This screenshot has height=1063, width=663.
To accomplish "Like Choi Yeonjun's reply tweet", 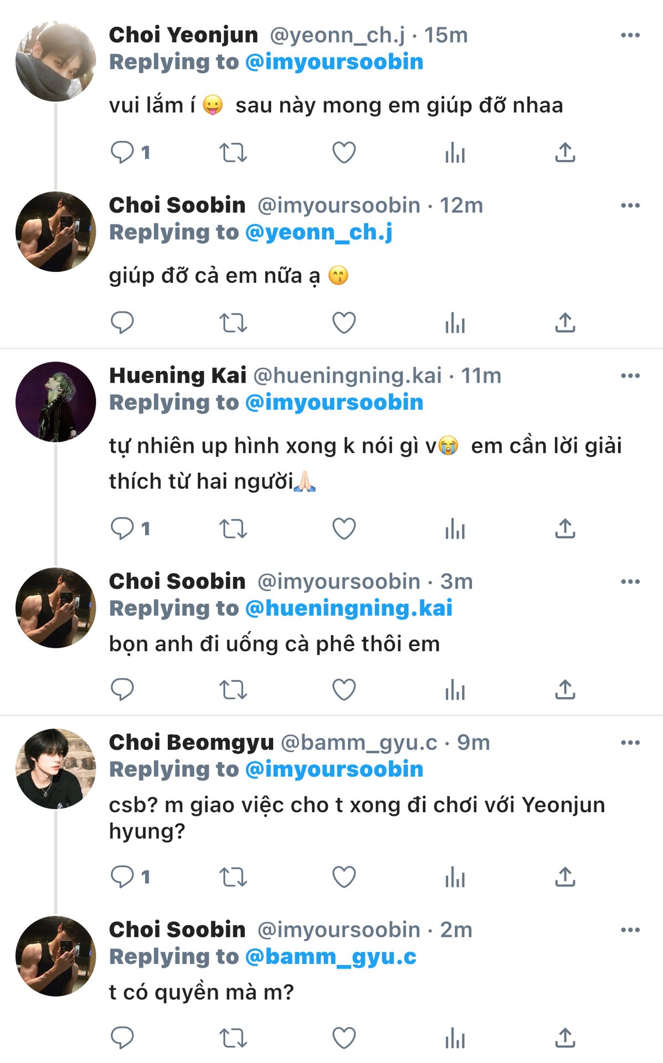I will point(343,152).
